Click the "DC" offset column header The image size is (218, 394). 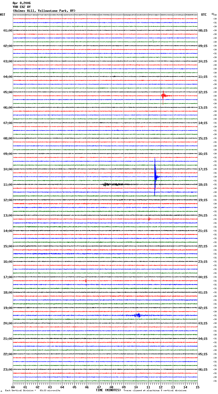(x=213, y=14)
